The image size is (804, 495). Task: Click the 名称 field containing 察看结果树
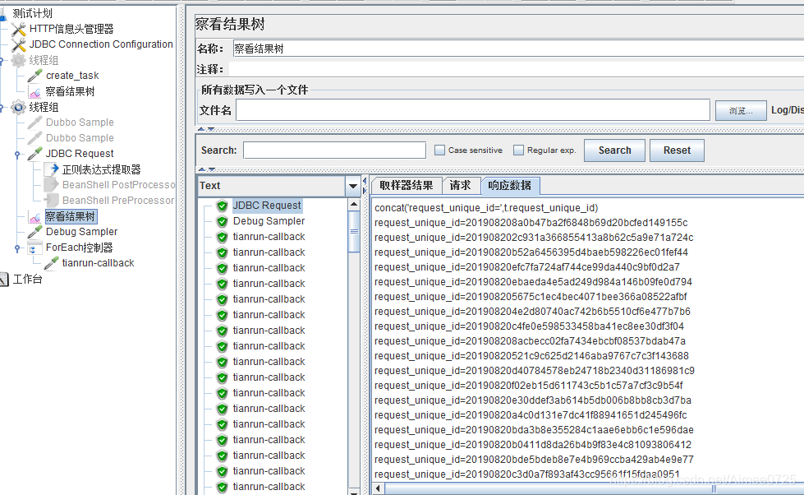[518, 49]
